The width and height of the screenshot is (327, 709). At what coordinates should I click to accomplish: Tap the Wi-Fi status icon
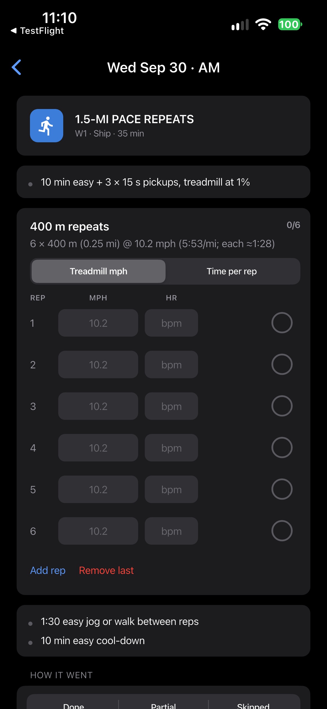pyautogui.click(x=263, y=24)
